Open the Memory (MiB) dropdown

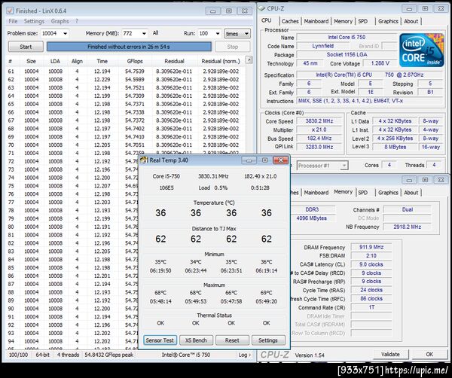(144, 33)
